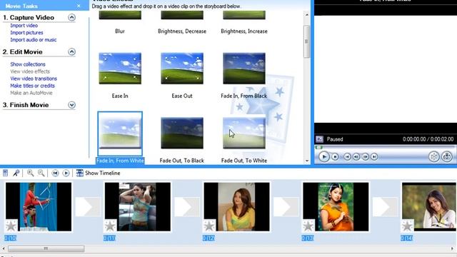
Task: Click transition cell after second clip
Action: [x=187, y=207]
